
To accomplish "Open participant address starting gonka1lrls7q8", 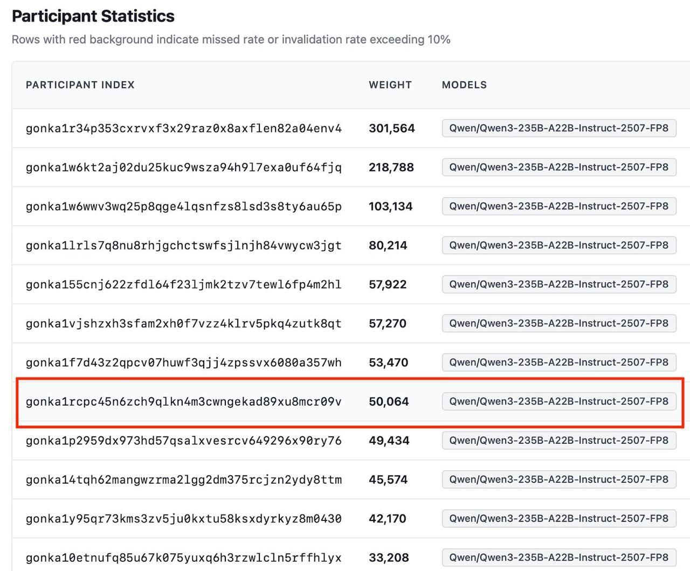I will 184,246.
